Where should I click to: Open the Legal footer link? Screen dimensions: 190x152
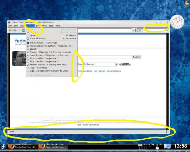point(79,124)
